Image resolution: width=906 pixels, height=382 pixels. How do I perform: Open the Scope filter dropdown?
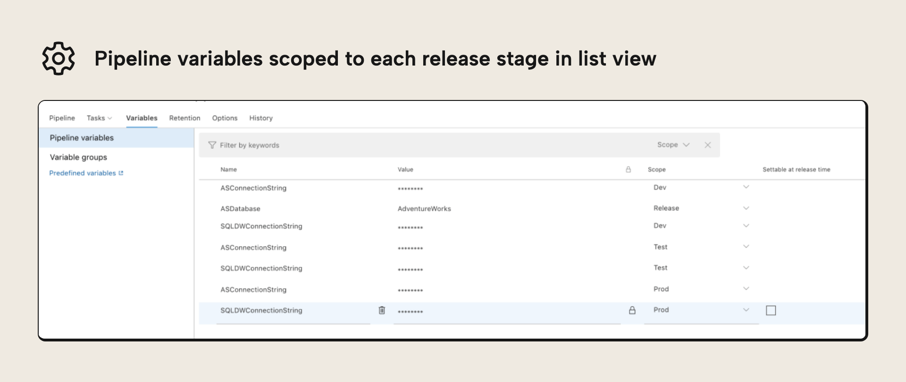[x=673, y=145]
